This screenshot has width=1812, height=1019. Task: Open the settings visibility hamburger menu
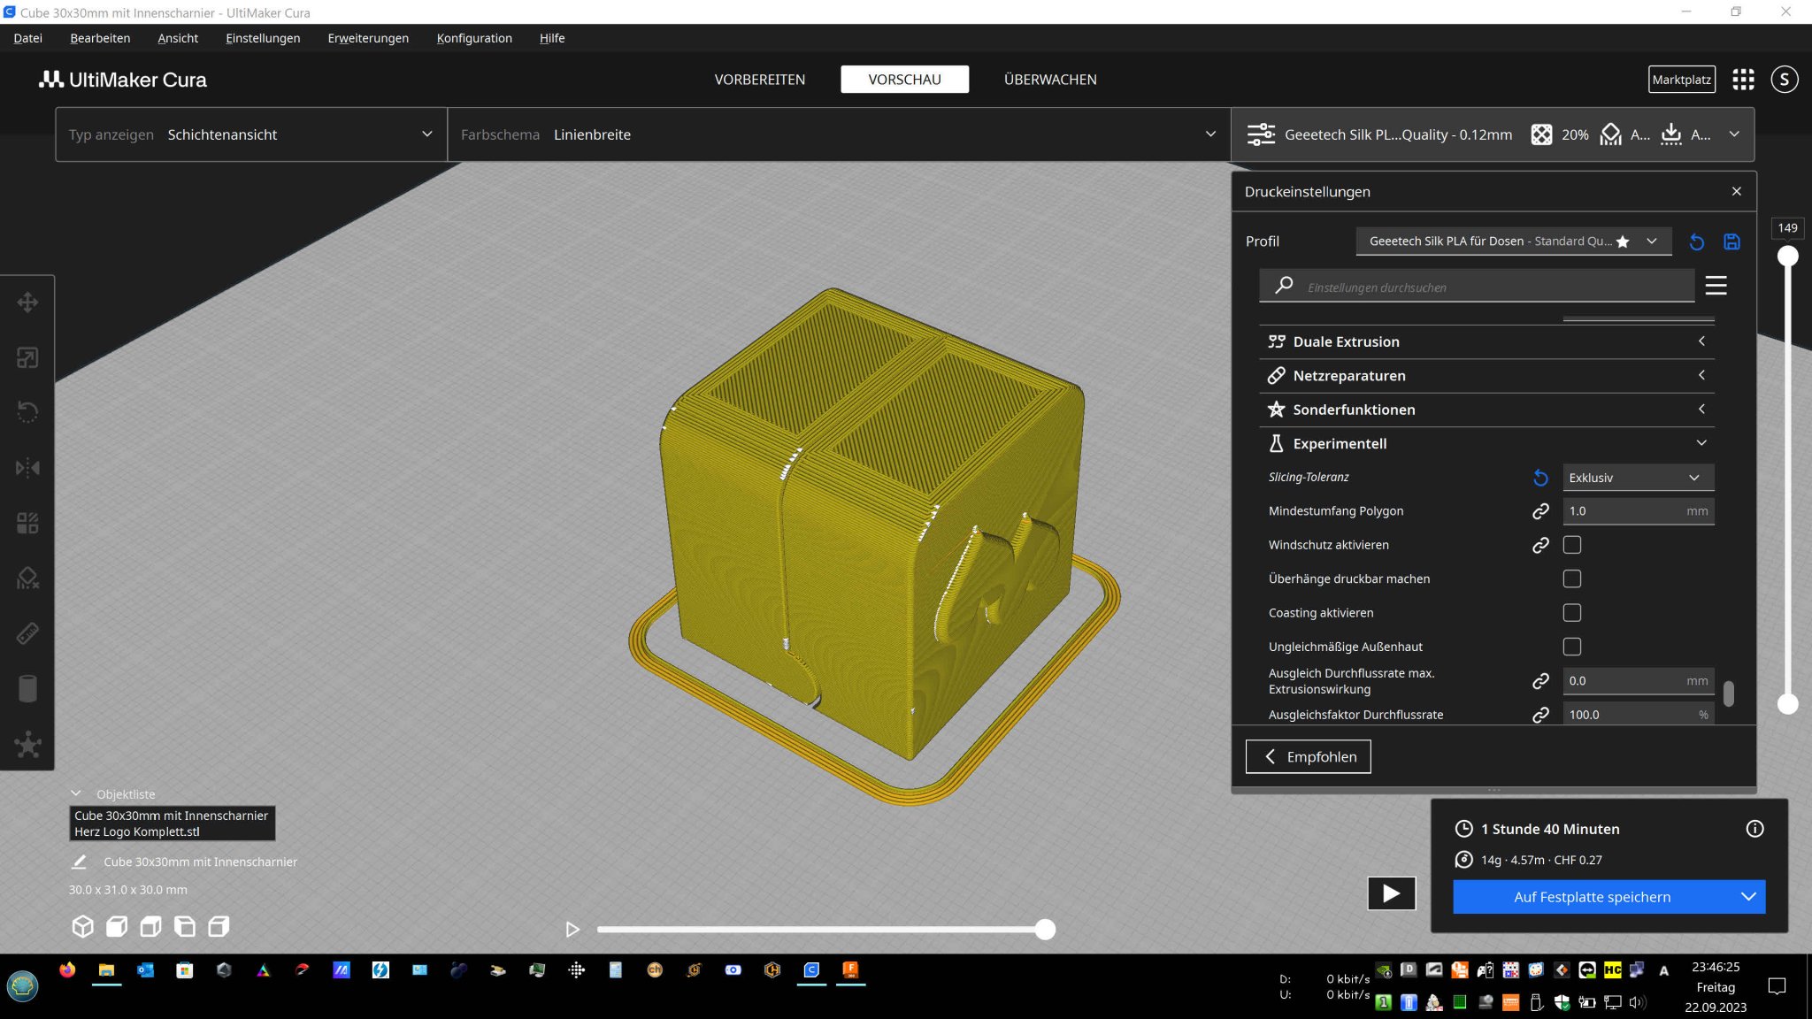[x=1716, y=286]
